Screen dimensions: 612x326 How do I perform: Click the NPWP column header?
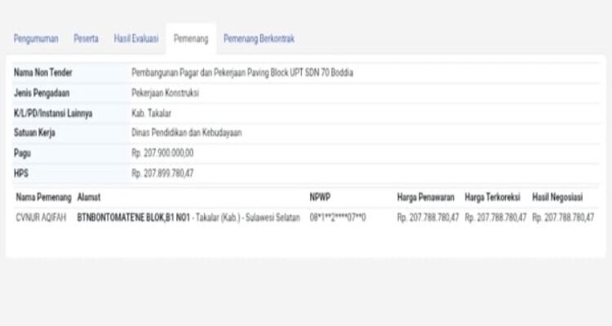pyautogui.click(x=320, y=197)
